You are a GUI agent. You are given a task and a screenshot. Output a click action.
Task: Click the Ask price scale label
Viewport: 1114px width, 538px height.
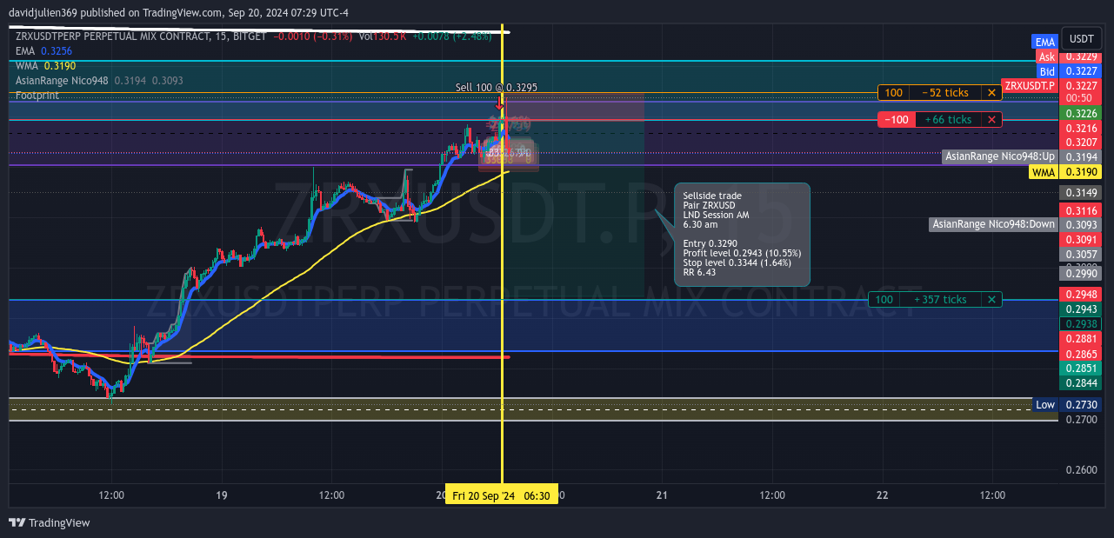coord(1046,56)
